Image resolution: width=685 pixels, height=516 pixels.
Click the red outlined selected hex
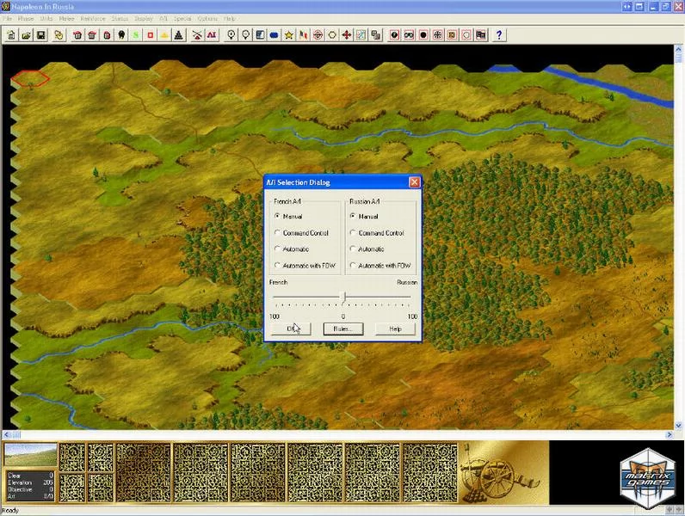coord(30,78)
